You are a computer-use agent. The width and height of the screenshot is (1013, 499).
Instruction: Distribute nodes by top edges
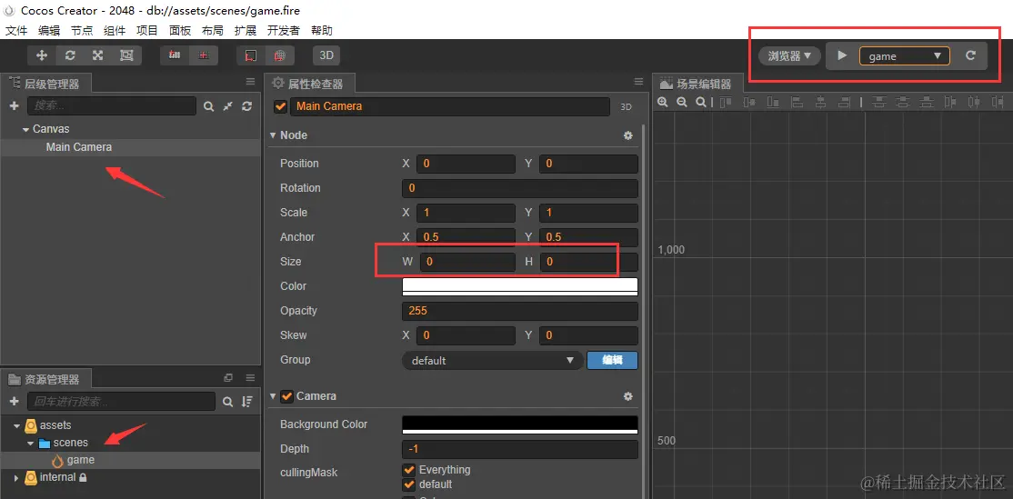coord(878,102)
